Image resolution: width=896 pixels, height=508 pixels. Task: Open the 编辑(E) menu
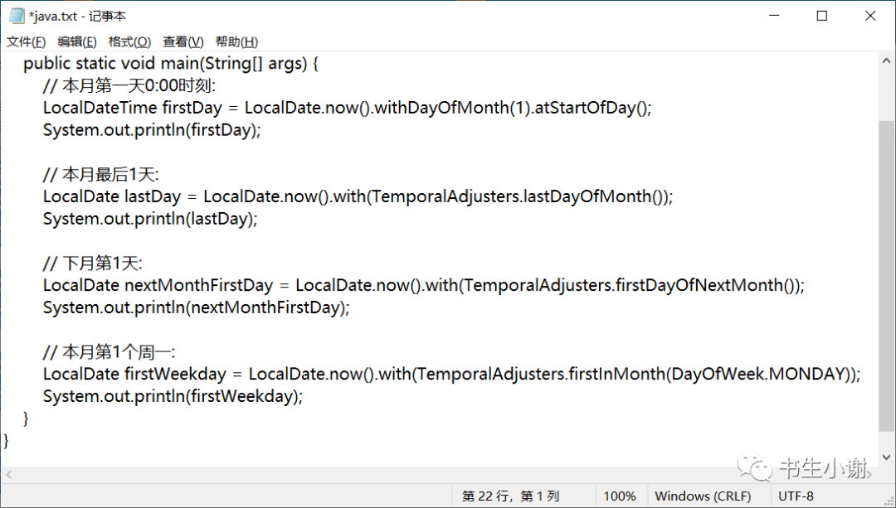coord(76,41)
